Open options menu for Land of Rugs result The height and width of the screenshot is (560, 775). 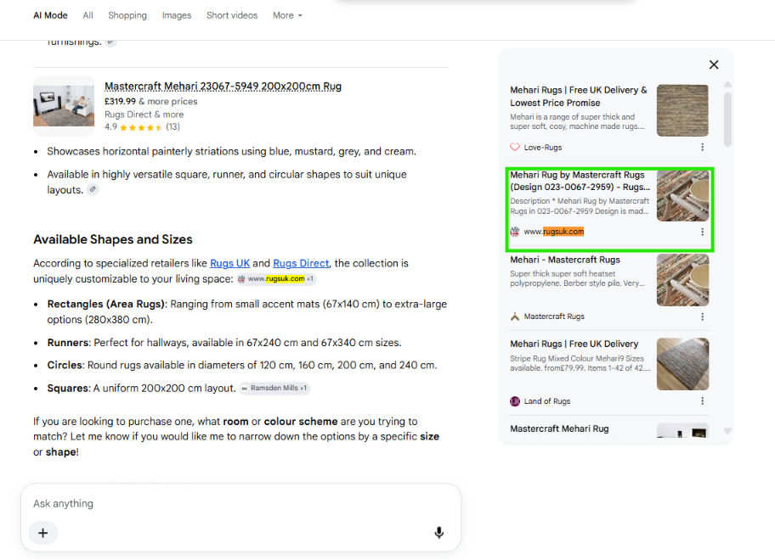702,401
